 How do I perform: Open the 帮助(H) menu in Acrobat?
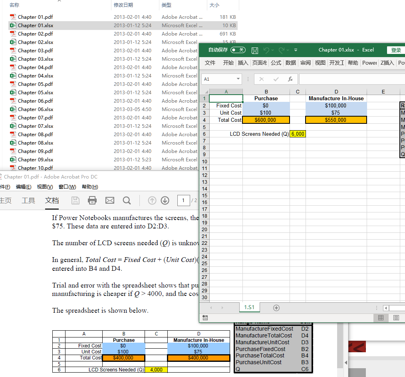point(90,187)
